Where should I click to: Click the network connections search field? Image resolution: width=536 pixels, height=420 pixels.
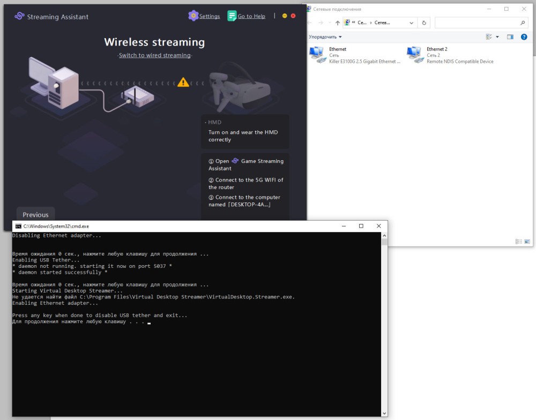pos(477,23)
